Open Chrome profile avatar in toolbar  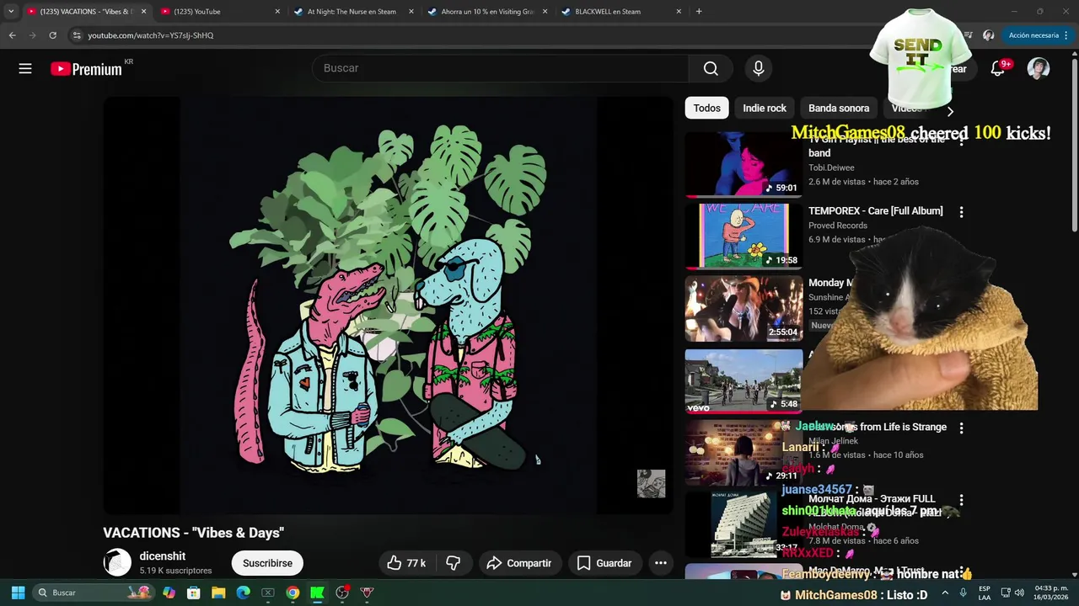coord(989,35)
